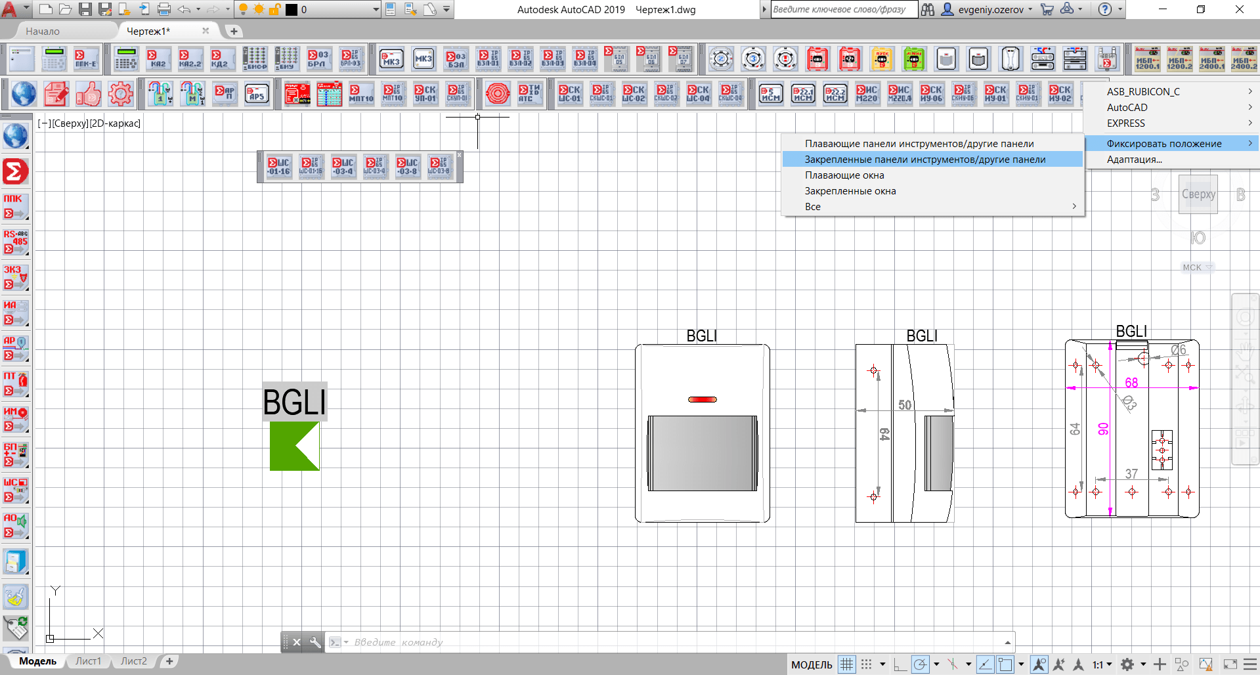Click Сверху face on the ViewCube

click(x=1198, y=194)
